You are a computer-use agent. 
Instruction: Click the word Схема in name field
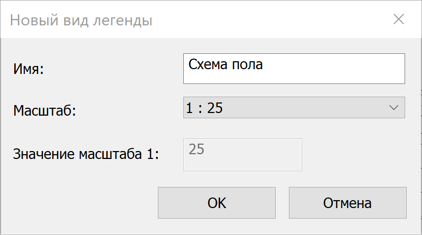coord(208,64)
